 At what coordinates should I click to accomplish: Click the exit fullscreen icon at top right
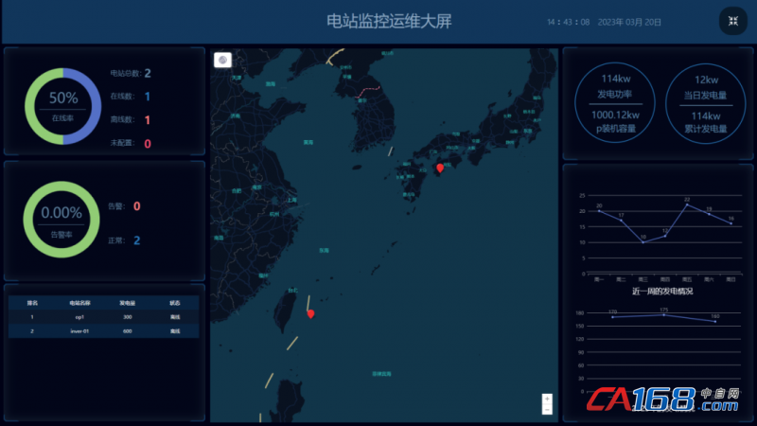[732, 21]
